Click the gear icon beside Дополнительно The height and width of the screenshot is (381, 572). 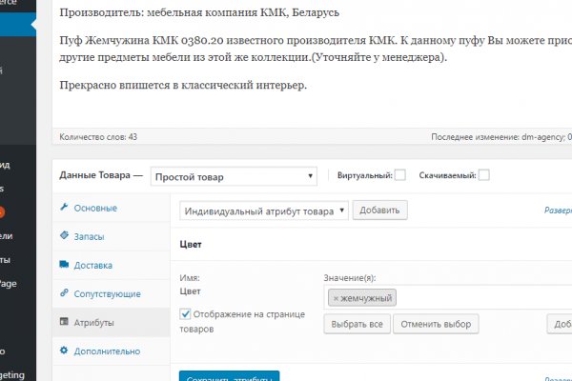(64, 351)
